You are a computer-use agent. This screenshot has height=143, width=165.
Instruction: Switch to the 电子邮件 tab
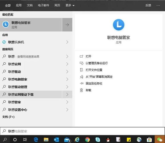click(43, 5)
